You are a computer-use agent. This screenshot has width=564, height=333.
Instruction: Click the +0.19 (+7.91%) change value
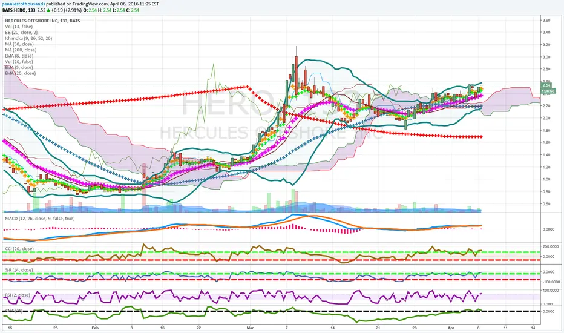[67, 10]
